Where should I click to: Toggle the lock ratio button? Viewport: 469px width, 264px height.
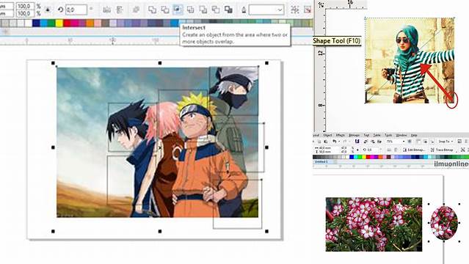[48, 10]
